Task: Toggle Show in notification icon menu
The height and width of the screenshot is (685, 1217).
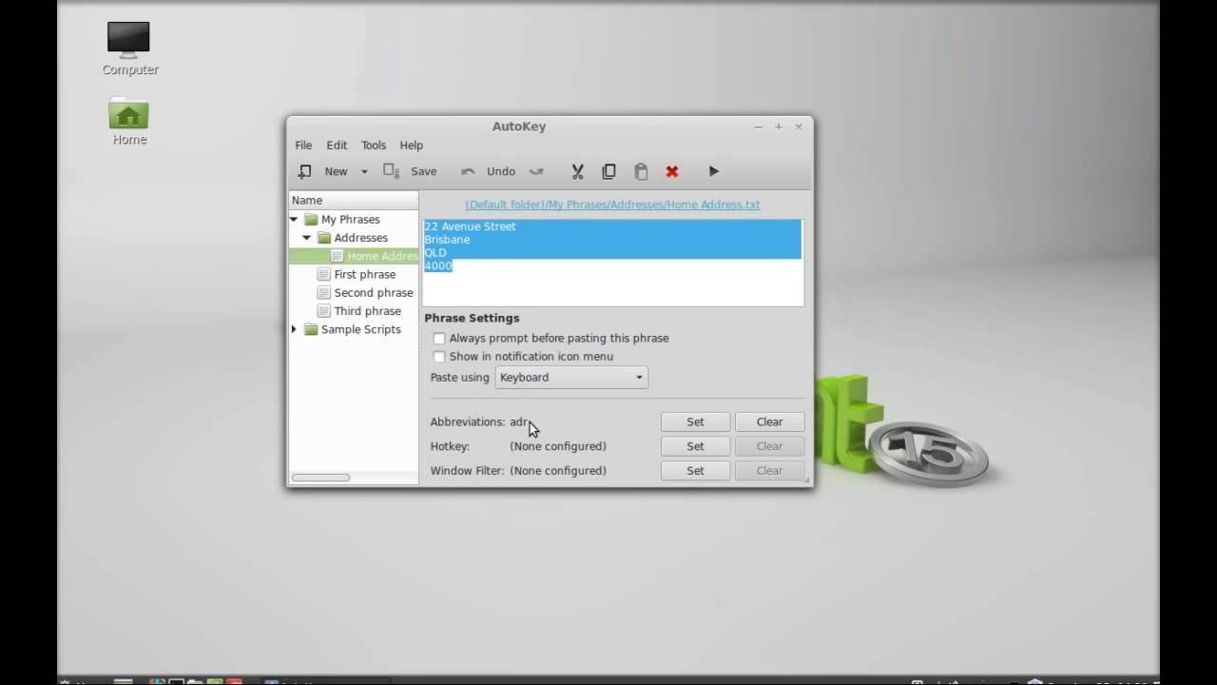Action: [439, 357]
